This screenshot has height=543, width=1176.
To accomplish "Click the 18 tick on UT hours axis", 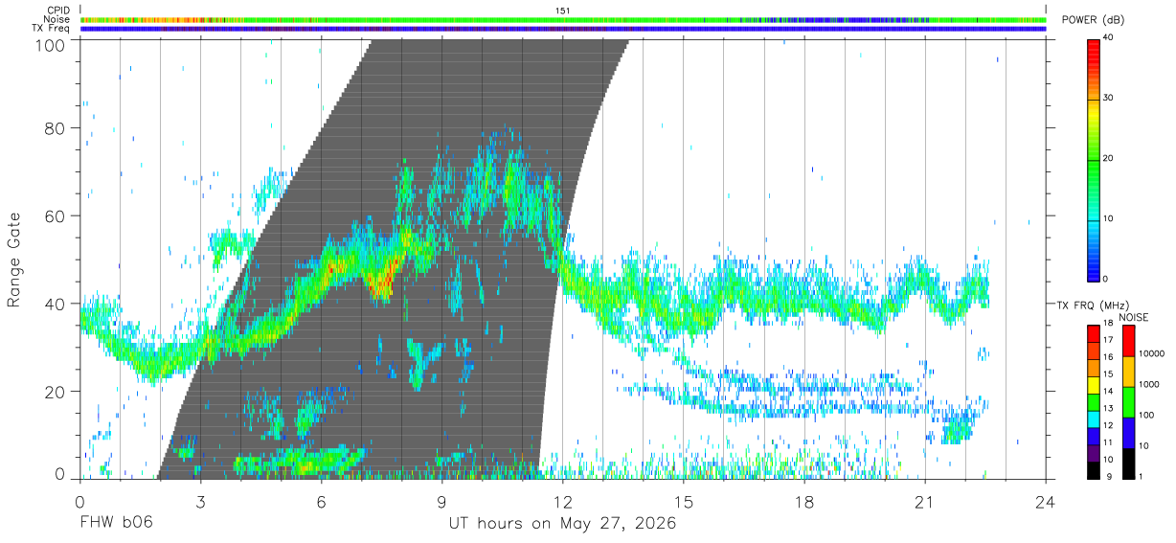I will [x=804, y=501].
